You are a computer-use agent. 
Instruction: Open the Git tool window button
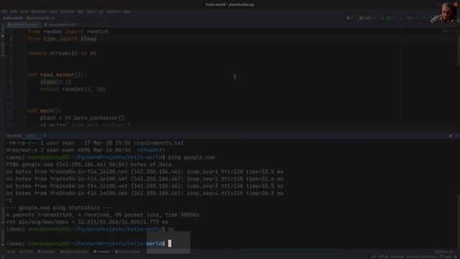tap(11, 252)
